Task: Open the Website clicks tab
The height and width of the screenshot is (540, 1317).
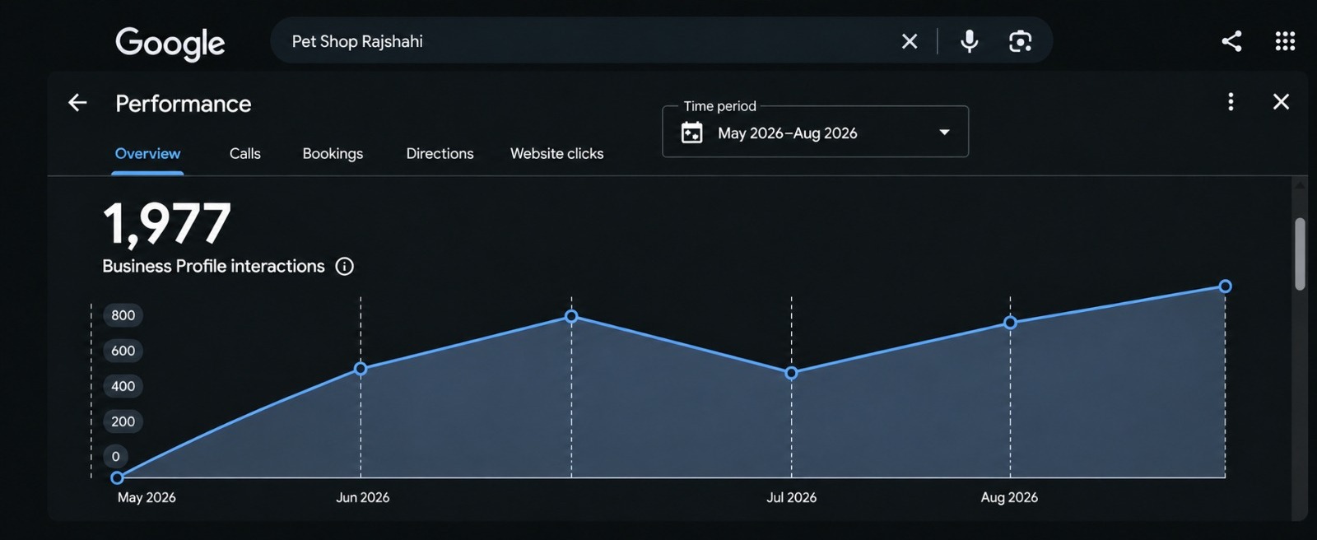Action: tap(556, 154)
